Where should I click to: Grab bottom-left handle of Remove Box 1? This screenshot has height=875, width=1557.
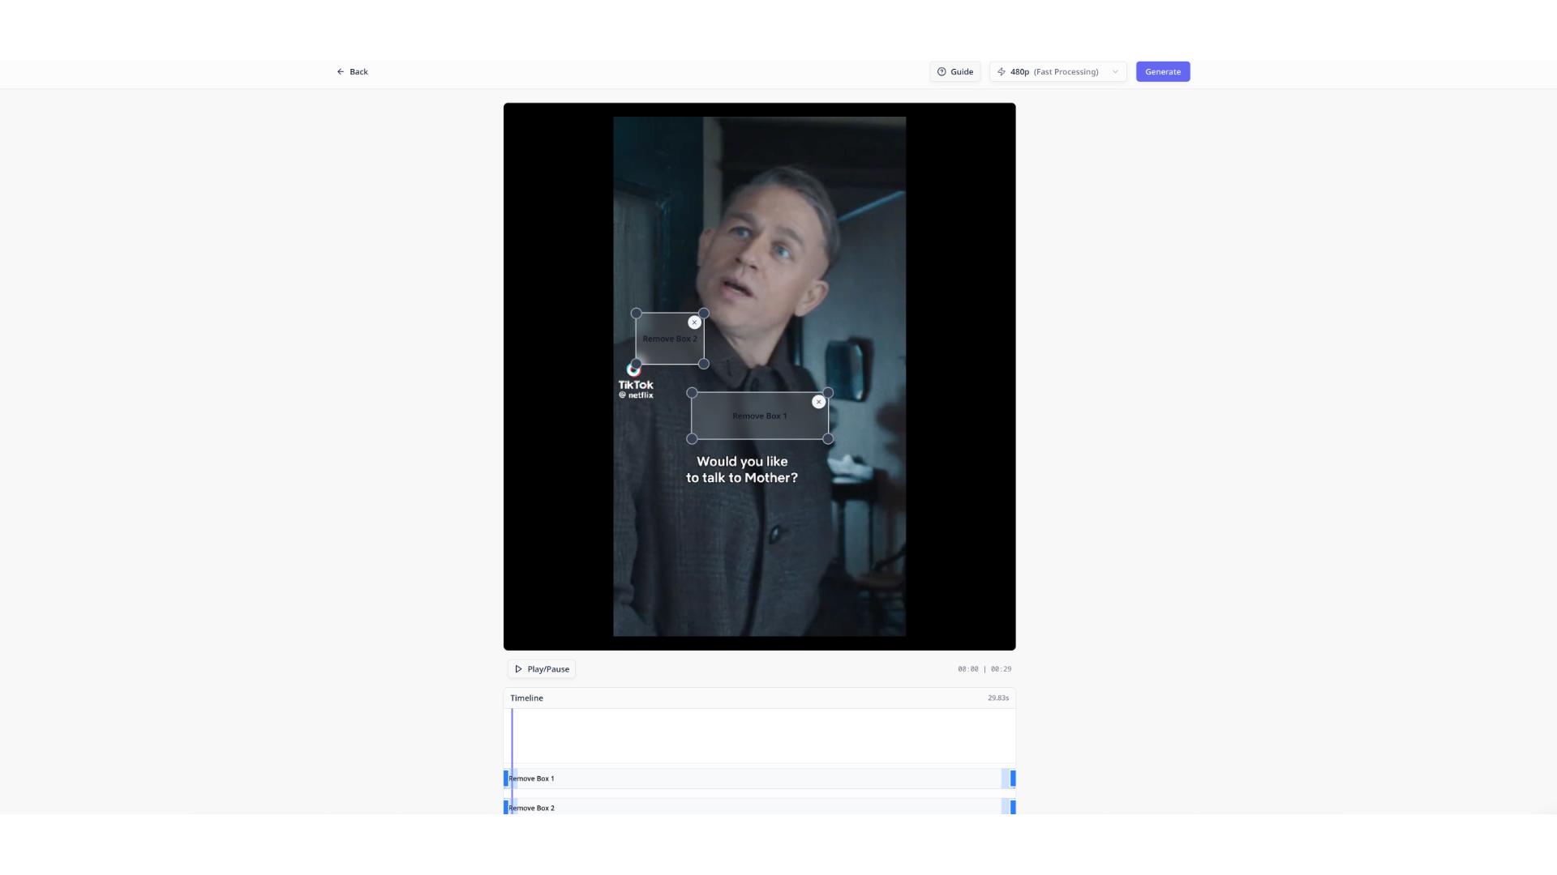692,439
